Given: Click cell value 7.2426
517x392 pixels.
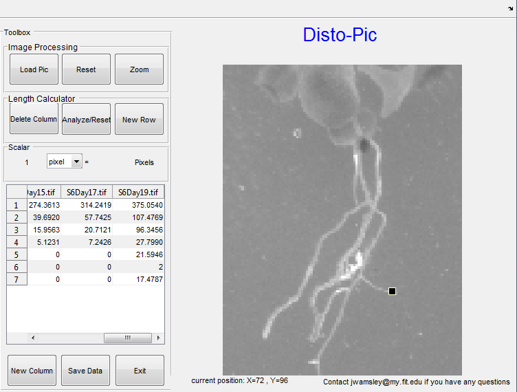Looking at the screenshot, I should (87, 242).
